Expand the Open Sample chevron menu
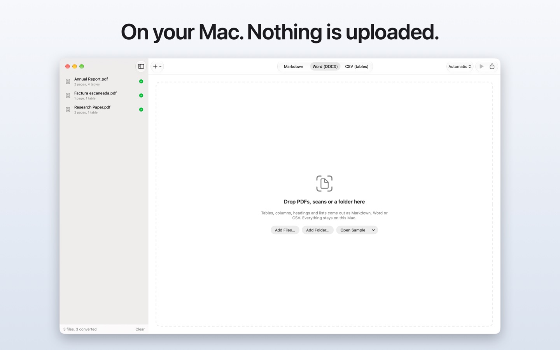This screenshot has height=350, width=560. tap(373, 230)
